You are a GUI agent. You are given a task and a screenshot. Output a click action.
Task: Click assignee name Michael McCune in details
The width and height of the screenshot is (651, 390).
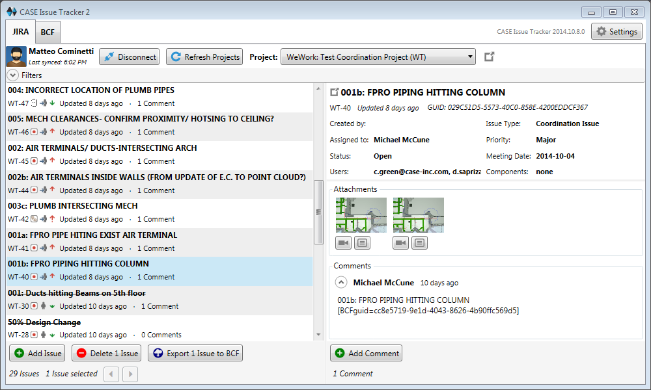click(402, 140)
